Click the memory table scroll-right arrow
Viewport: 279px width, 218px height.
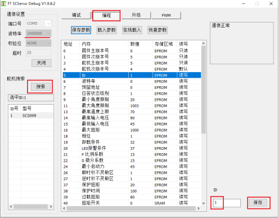pos(199,208)
